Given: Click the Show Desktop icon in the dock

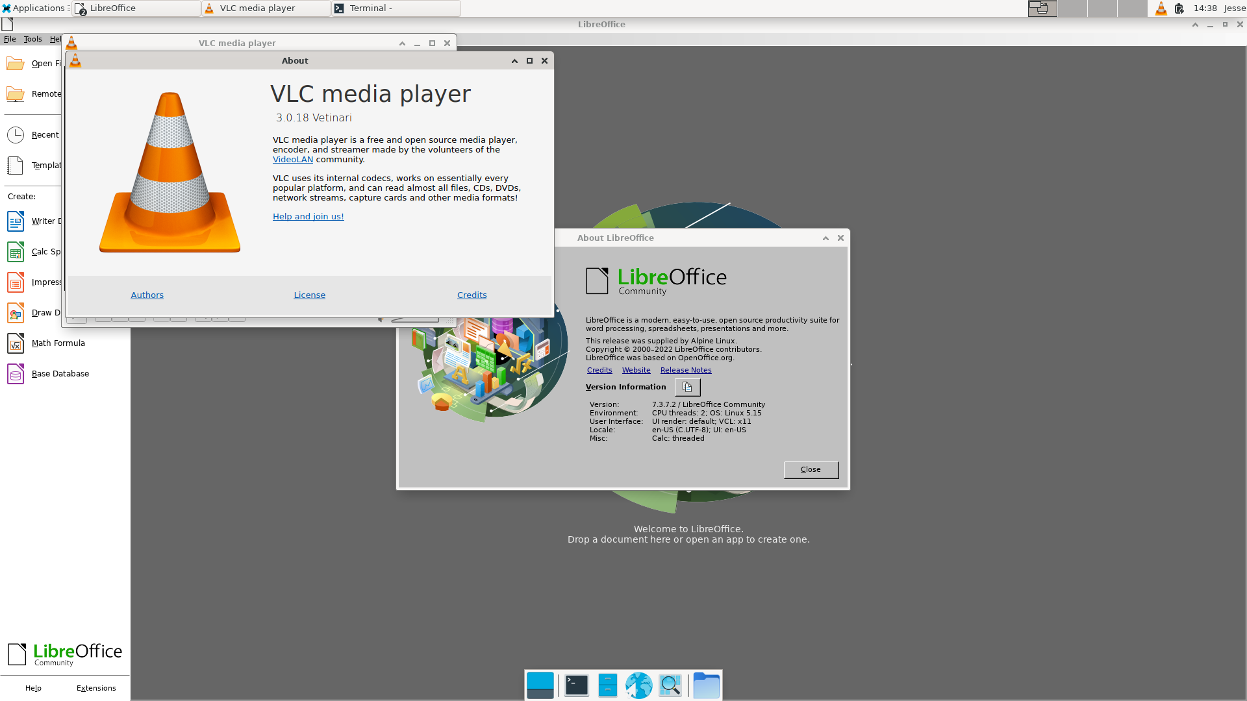Looking at the screenshot, I should click(540, 685).
